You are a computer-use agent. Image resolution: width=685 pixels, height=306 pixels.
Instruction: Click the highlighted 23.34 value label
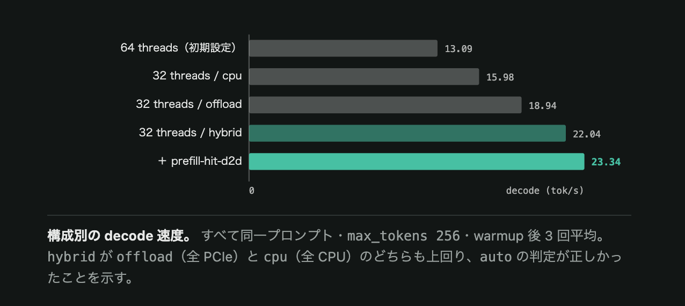(x=606, y=162)
